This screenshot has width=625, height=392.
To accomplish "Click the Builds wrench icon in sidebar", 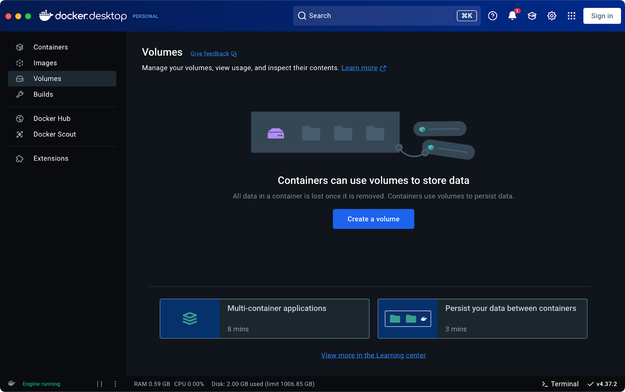I will point(20,94).
